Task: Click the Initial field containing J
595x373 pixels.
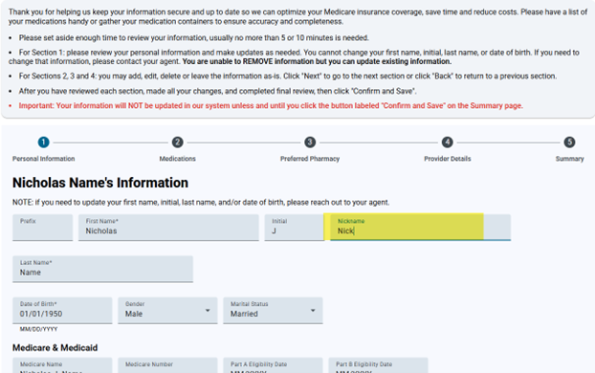Action: coord(294,228)
